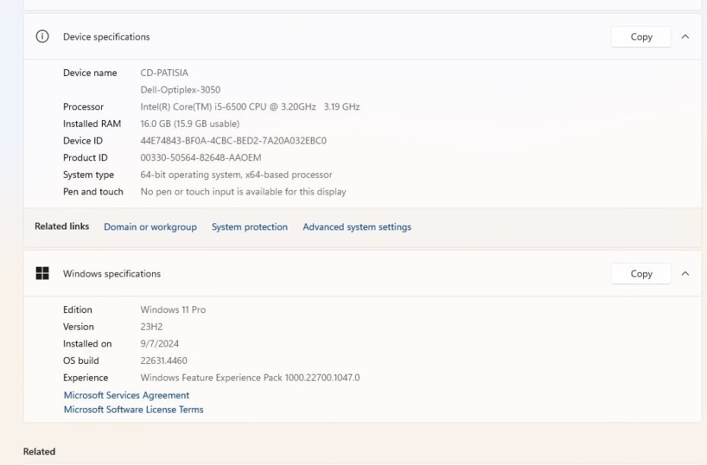
Task: Open Advanced system settings link
Action: click(x=357, y=227)
